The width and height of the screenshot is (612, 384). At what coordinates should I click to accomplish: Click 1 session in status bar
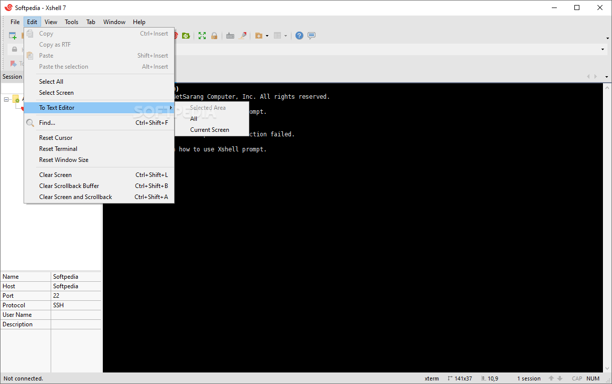click(529, 378)
